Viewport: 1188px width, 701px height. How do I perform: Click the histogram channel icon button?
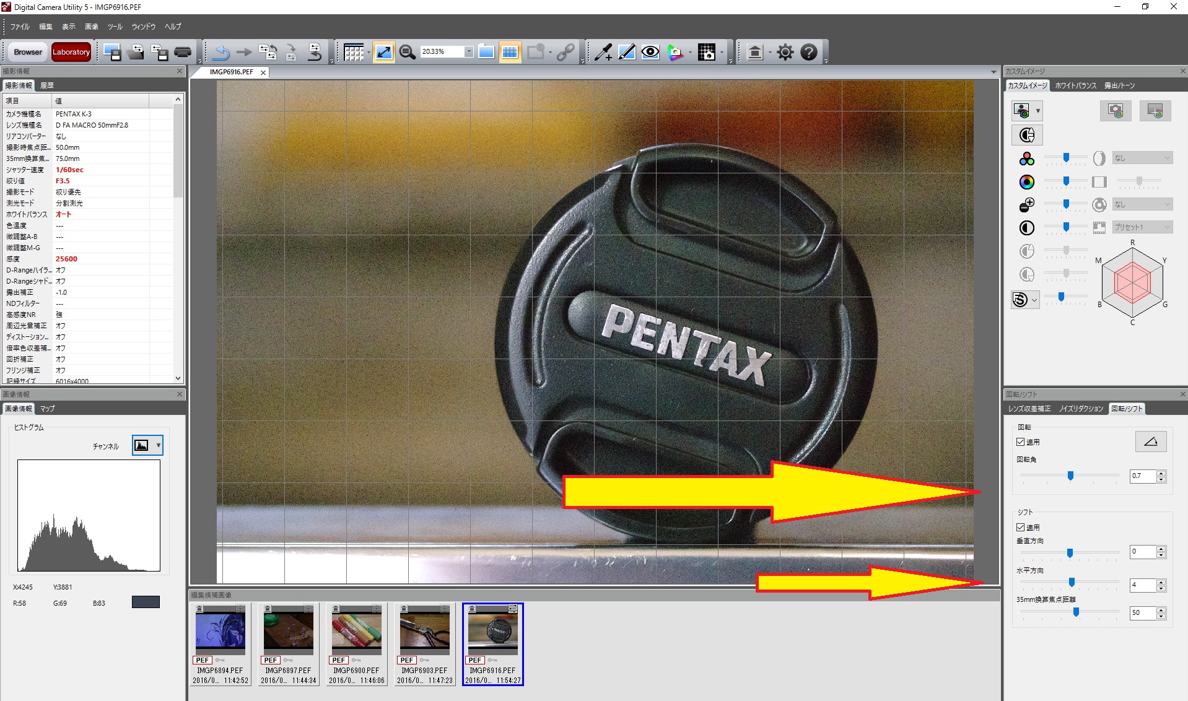142,445
